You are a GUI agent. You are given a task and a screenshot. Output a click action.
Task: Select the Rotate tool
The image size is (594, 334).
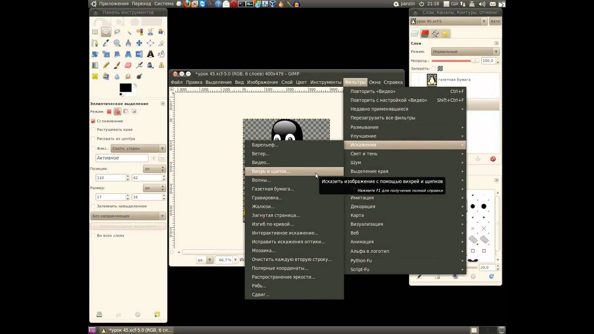coord(95,54)
